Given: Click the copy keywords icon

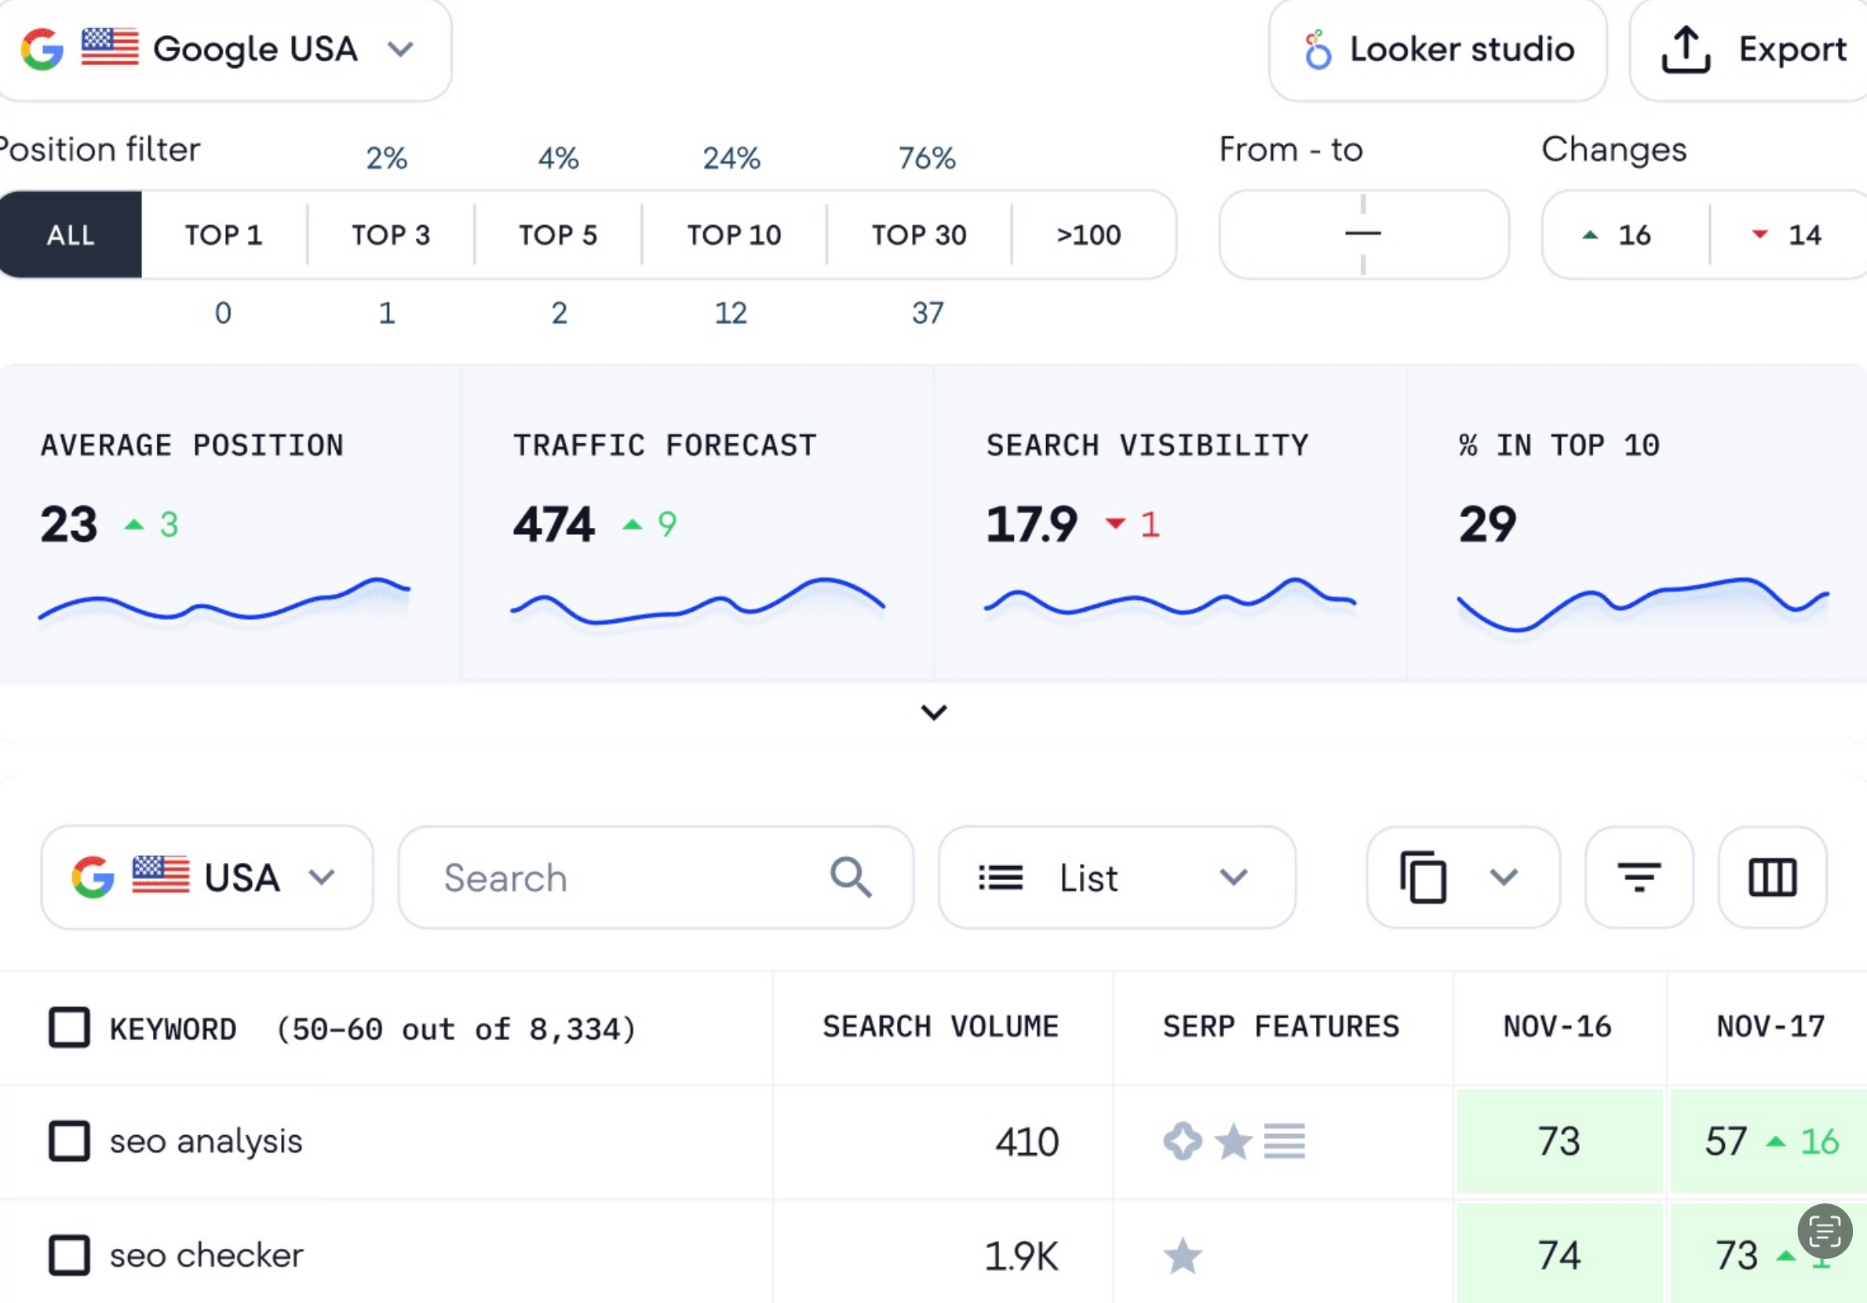Looking at the screenshot, I should 1424,877.
